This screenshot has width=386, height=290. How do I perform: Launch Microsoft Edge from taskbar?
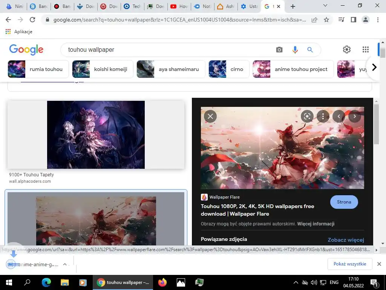coord(46,282)
